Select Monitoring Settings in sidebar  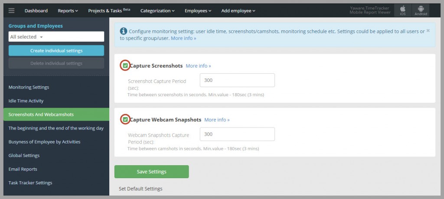pos(29,87)
